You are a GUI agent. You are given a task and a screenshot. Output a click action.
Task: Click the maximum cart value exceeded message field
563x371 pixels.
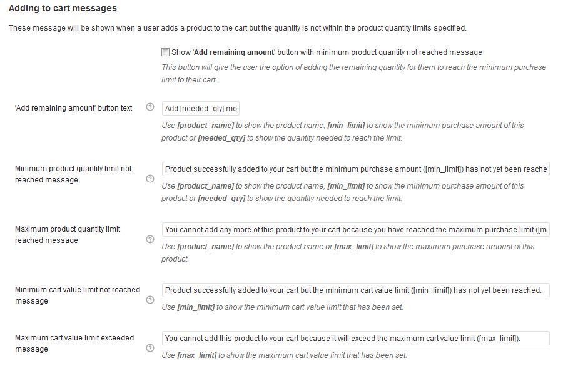coord(357,337)
